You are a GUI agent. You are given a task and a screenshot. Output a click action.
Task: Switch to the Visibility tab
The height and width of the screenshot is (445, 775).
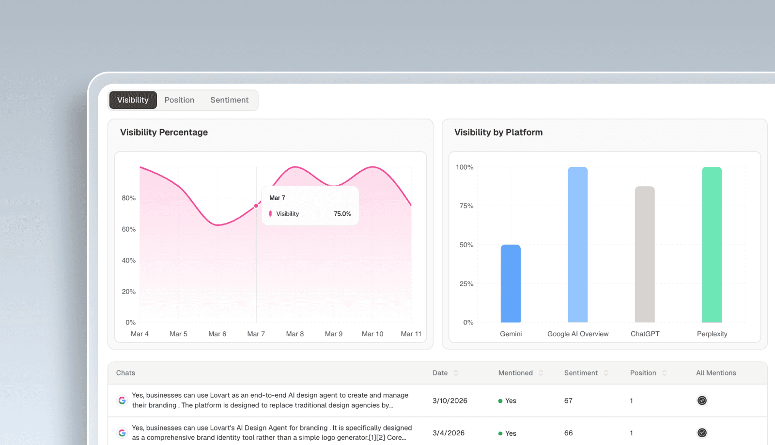tap(133, 100)
